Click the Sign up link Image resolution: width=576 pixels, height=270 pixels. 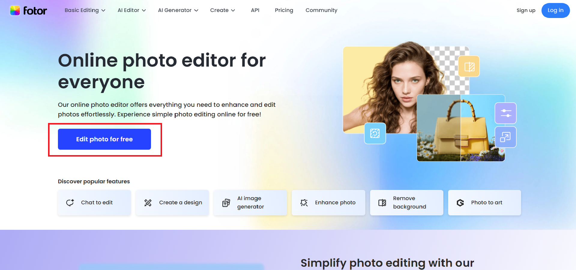(526, 10)
